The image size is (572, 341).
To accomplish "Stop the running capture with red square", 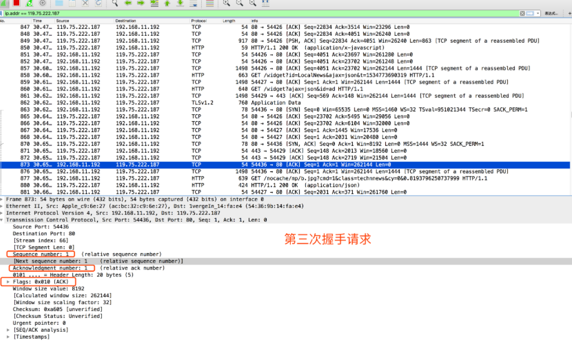I will click(x=16, y=3).
